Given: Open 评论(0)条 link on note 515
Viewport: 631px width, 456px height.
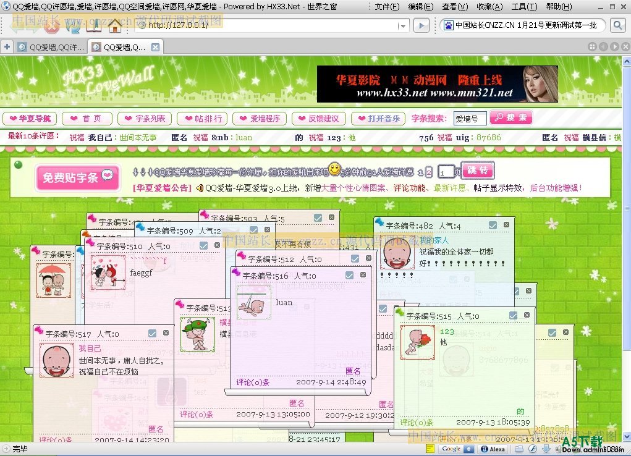Looking at the screenshot, I should [x=417, y=422].
